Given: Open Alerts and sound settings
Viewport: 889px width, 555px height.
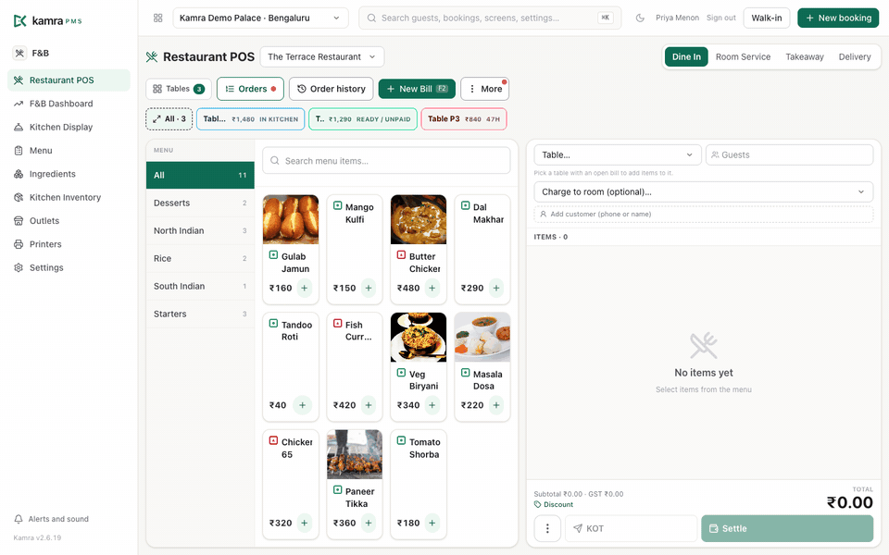Looking at the screenshot, I should point(52,519).
